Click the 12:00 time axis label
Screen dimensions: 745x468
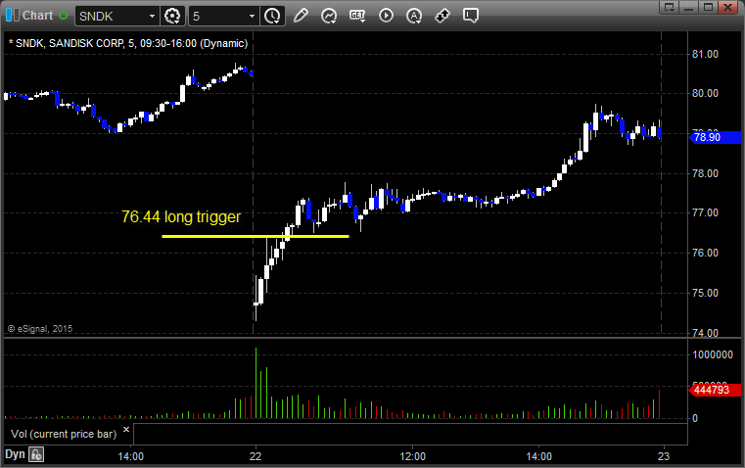[412, 456]
